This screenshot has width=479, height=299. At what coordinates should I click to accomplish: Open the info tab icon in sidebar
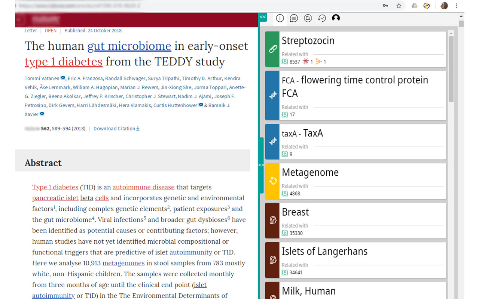pyautogui.click(x=280, y=18)
